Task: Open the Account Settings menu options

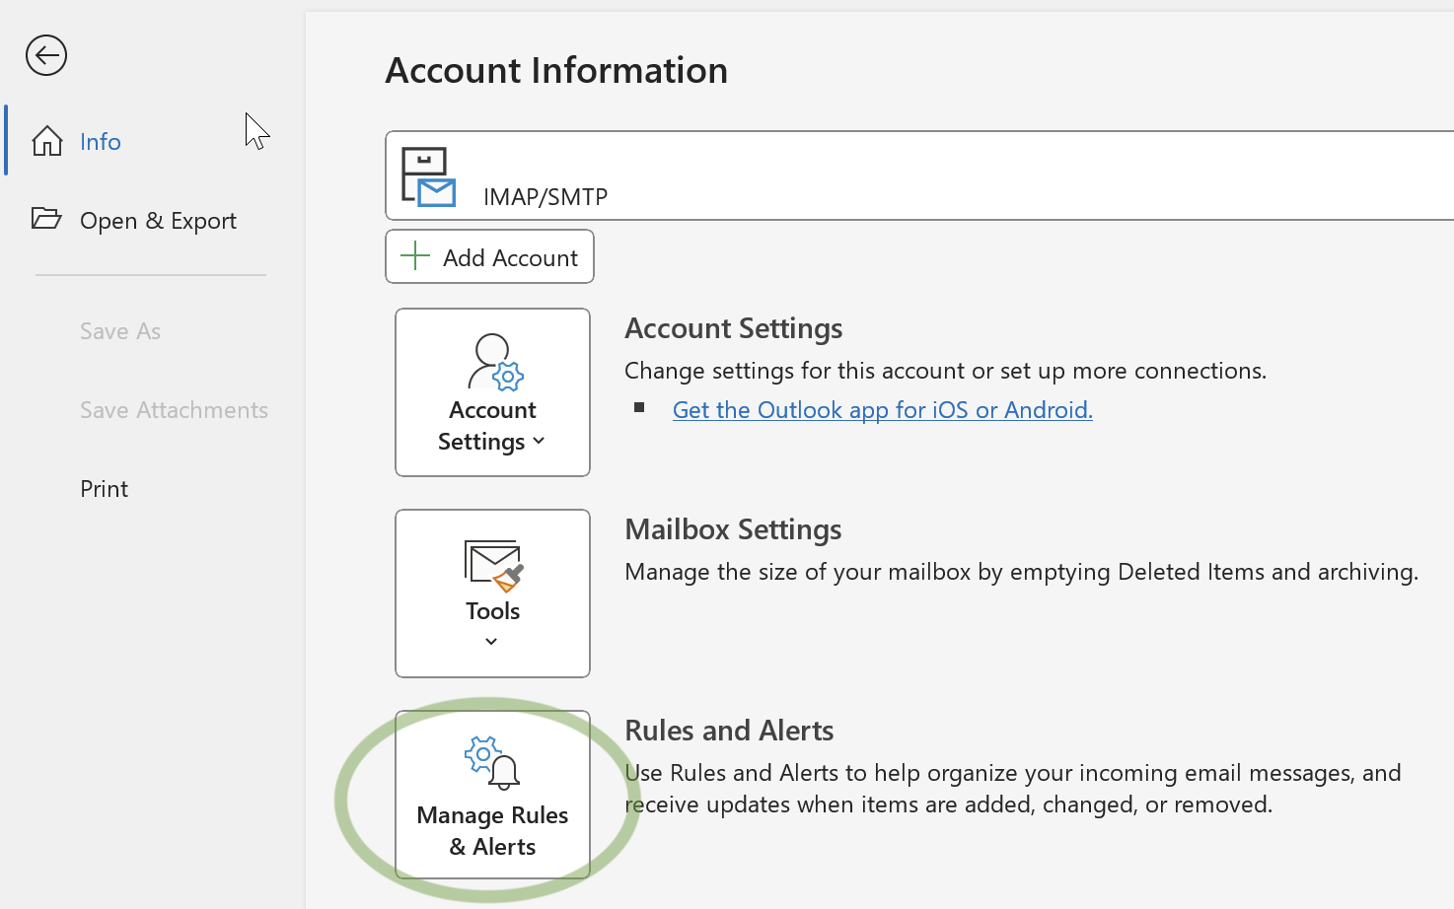Action: click(492, 392)
